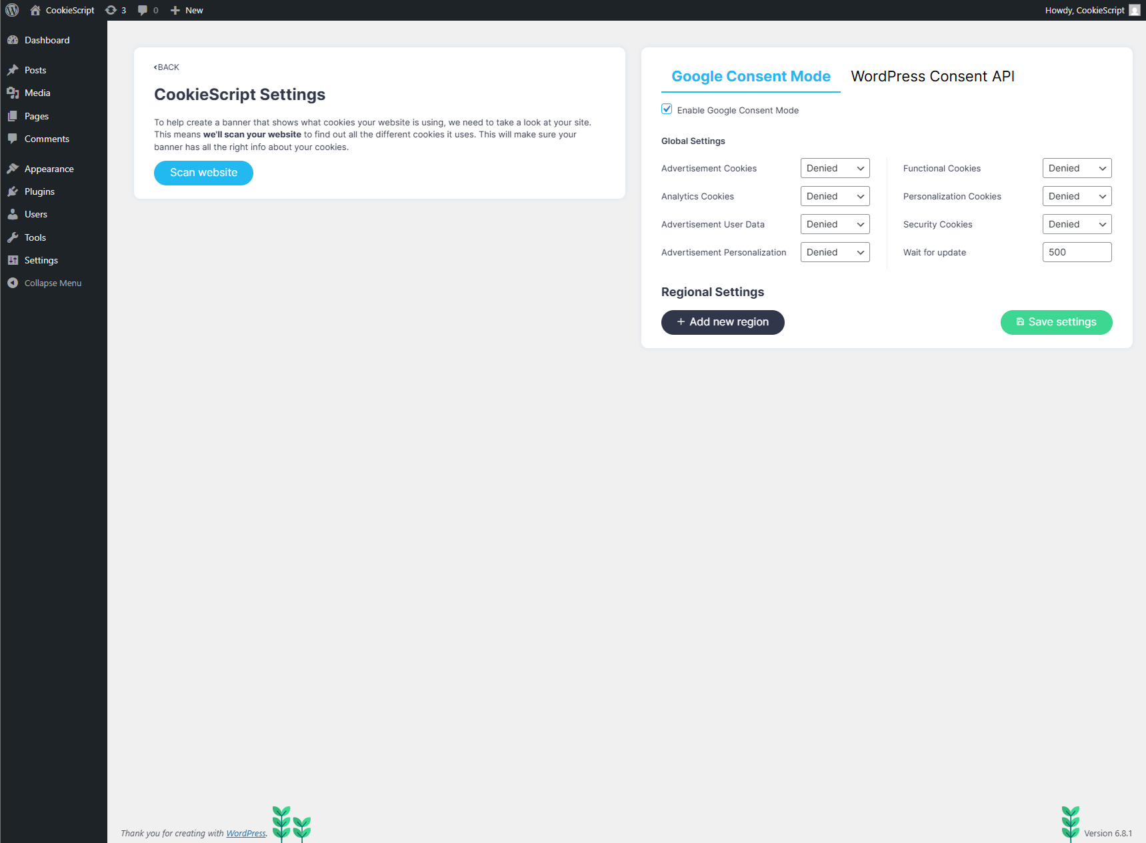Open Security Cookies dropdown
This screenshot has width=1146, height=843.
coord(1077,224)
